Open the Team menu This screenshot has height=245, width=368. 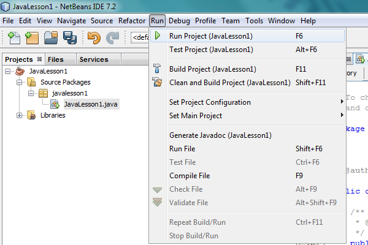click(x=231, y=21)
